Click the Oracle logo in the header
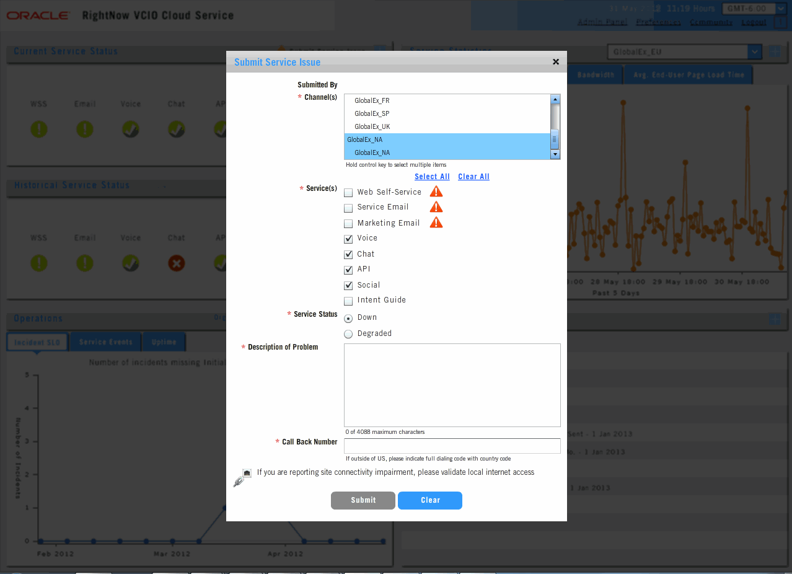Image resolution: width=792 pixels, height=574 pixels. (x=38, y=15)
